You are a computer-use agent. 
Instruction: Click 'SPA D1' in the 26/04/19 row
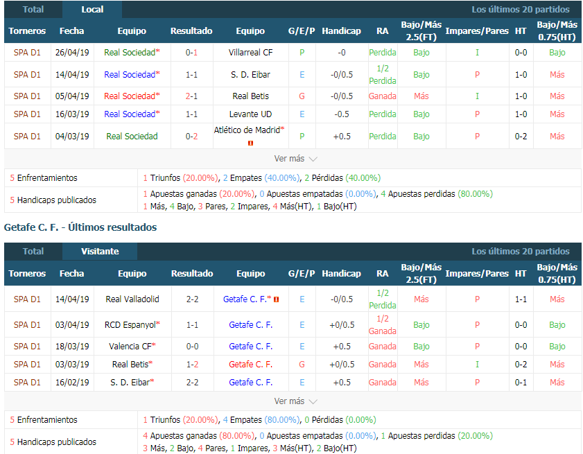pos(27,53)
